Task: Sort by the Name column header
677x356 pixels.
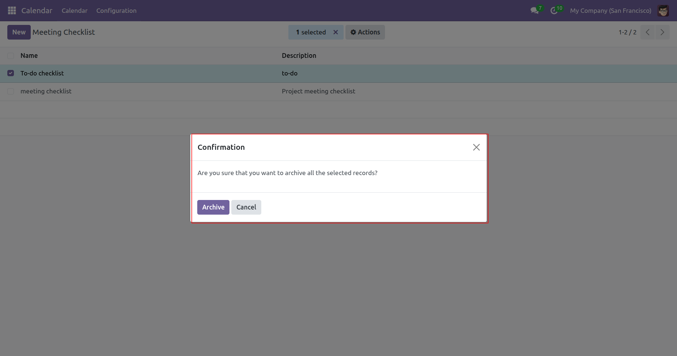Action: click(x=29, y=56)
